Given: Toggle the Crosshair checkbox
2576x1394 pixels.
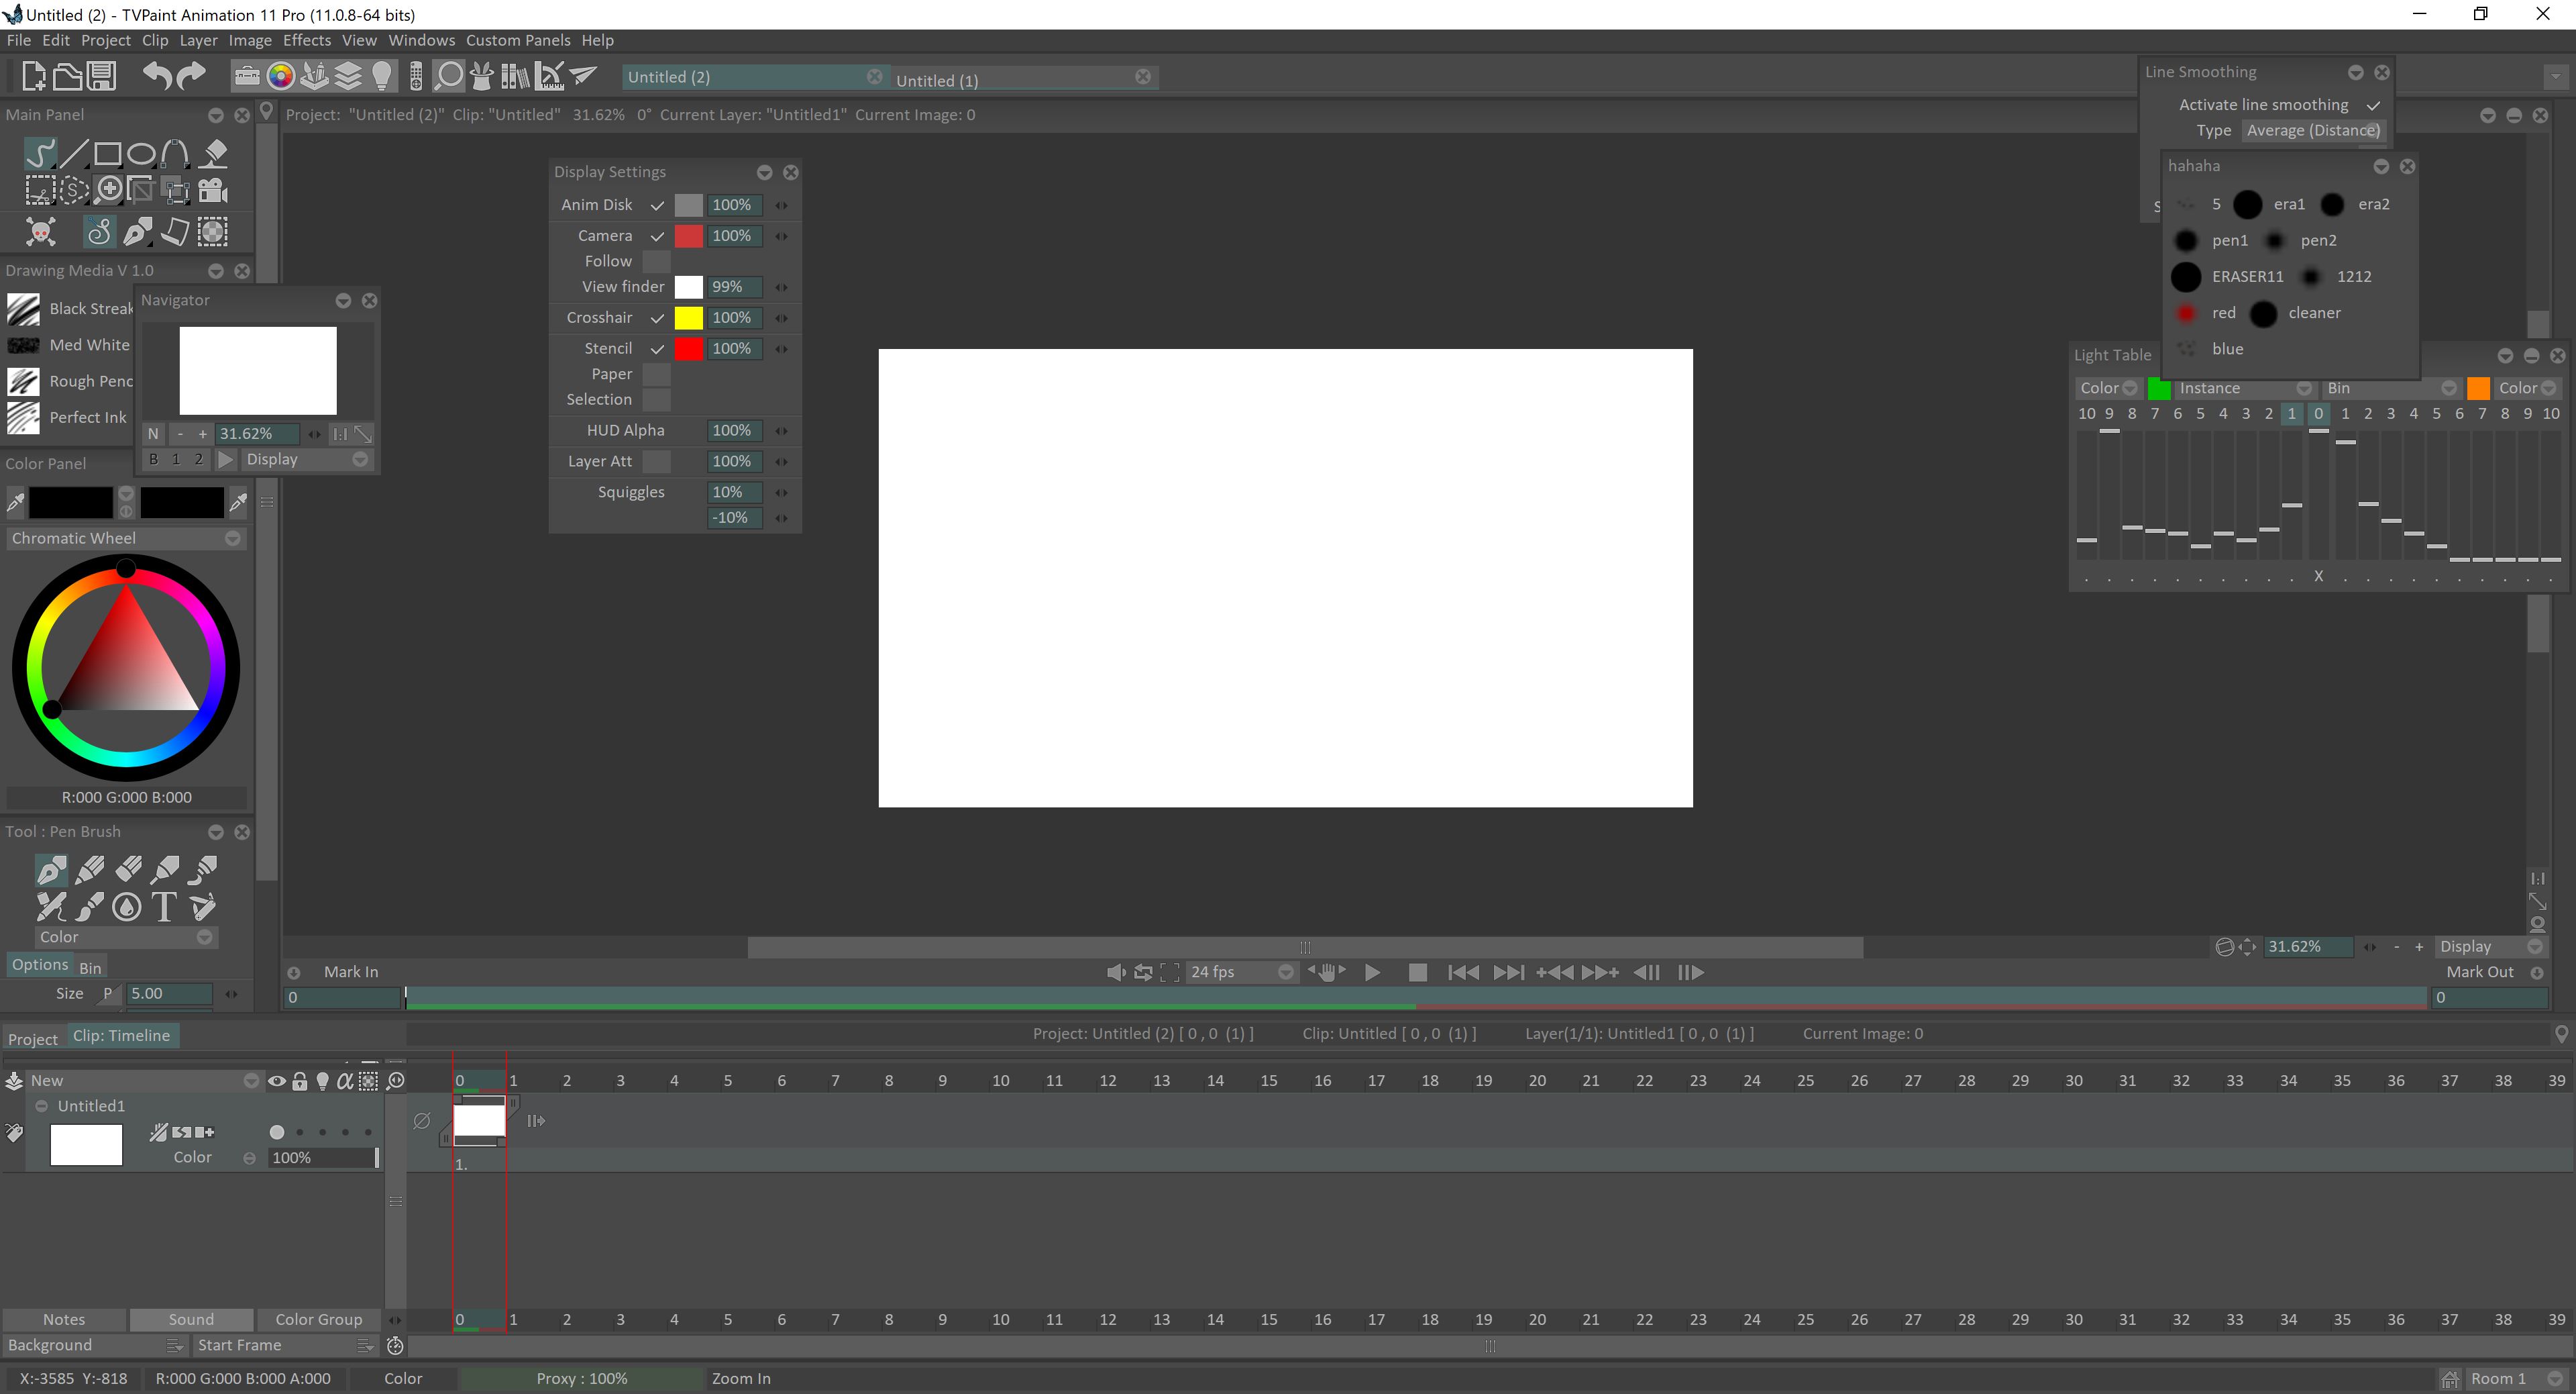Looking at the screenshot, I should pyautogui.click(x=657, y=318).
